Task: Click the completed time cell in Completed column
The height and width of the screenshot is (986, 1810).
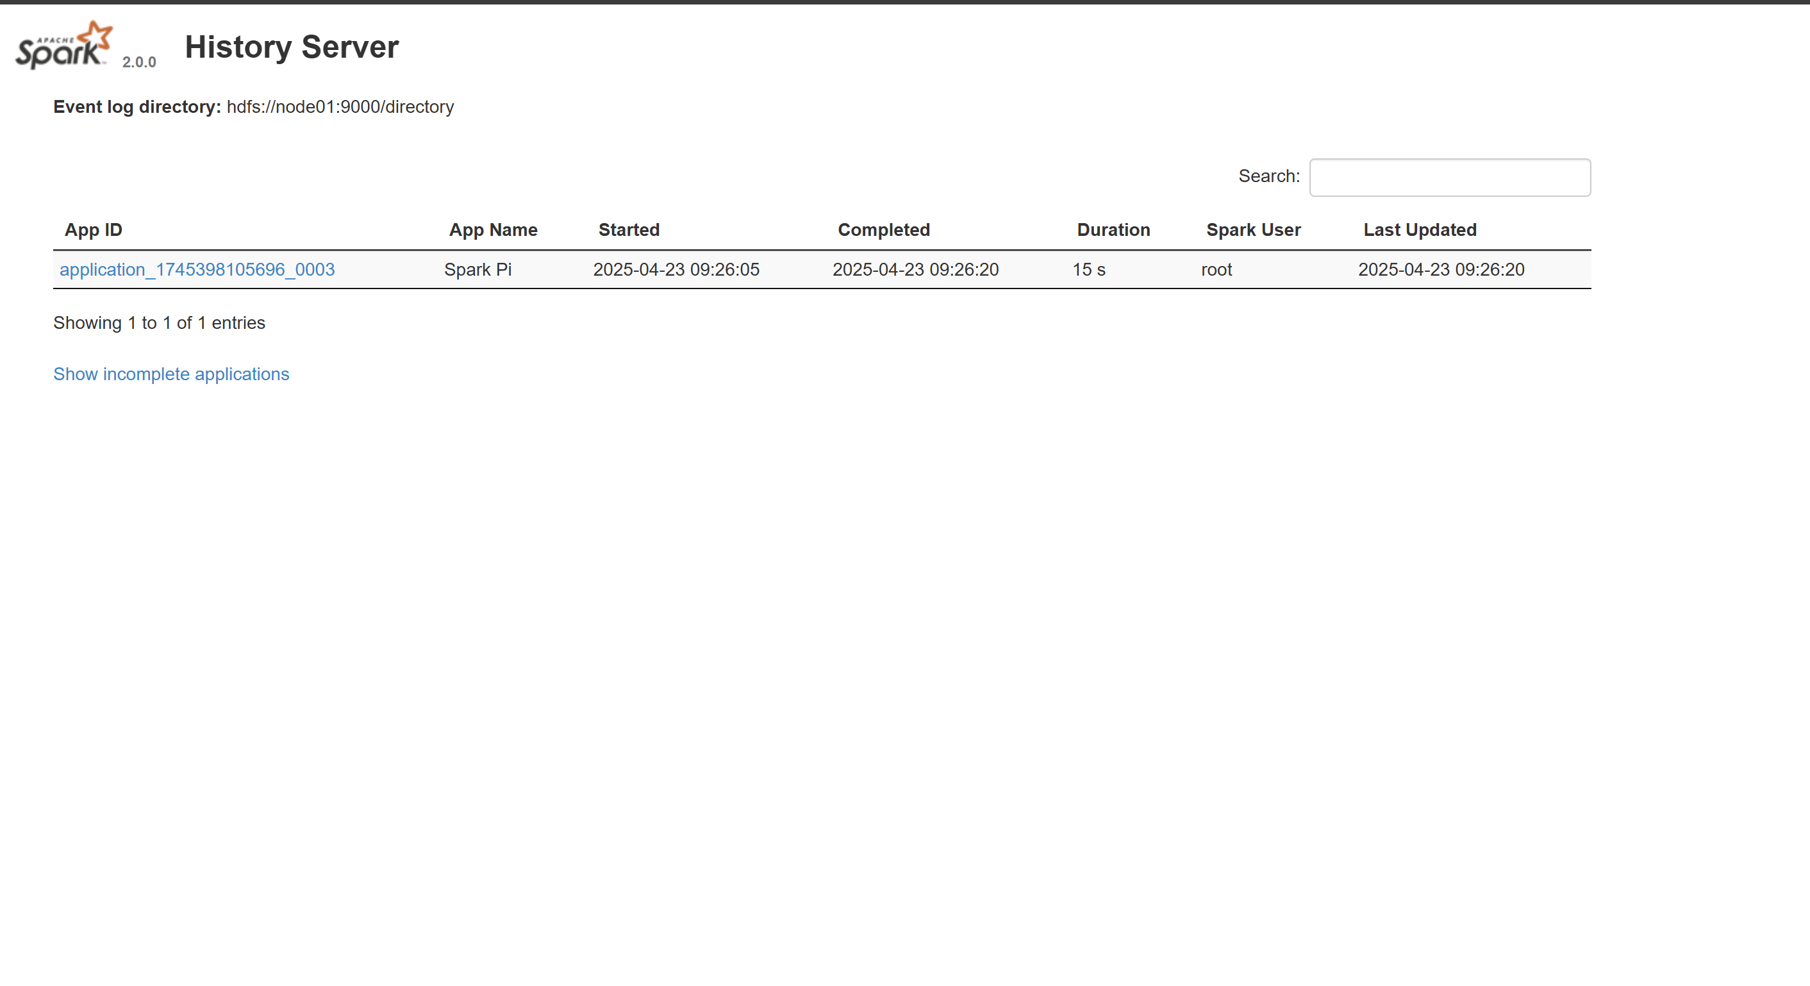Action: point(915,269)
